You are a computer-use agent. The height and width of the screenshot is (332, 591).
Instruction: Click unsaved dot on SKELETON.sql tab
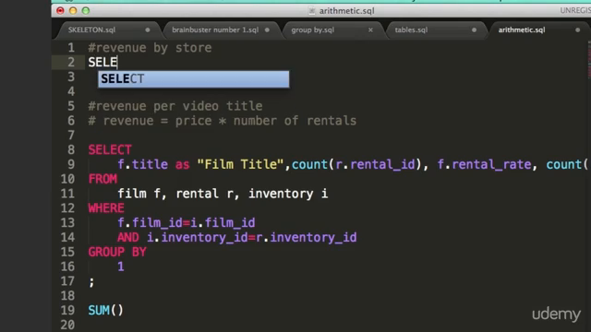click(148, 30)
